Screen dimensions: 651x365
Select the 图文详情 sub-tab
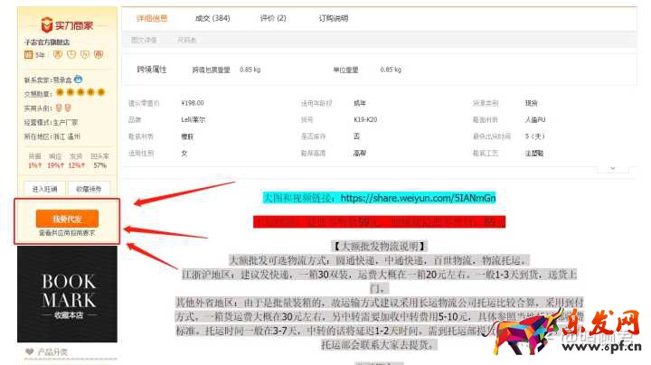144,41
